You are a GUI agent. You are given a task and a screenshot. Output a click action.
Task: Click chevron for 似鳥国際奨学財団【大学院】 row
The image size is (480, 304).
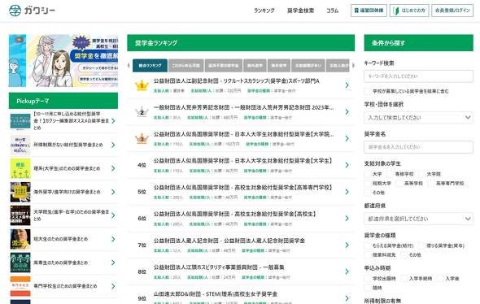[347, 138]
